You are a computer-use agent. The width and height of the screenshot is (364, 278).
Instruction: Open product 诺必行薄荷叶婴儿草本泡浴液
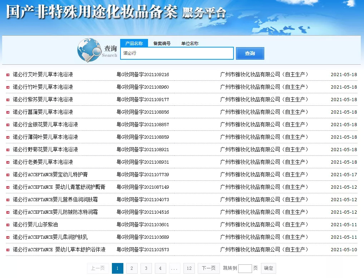tap(45, 137)
